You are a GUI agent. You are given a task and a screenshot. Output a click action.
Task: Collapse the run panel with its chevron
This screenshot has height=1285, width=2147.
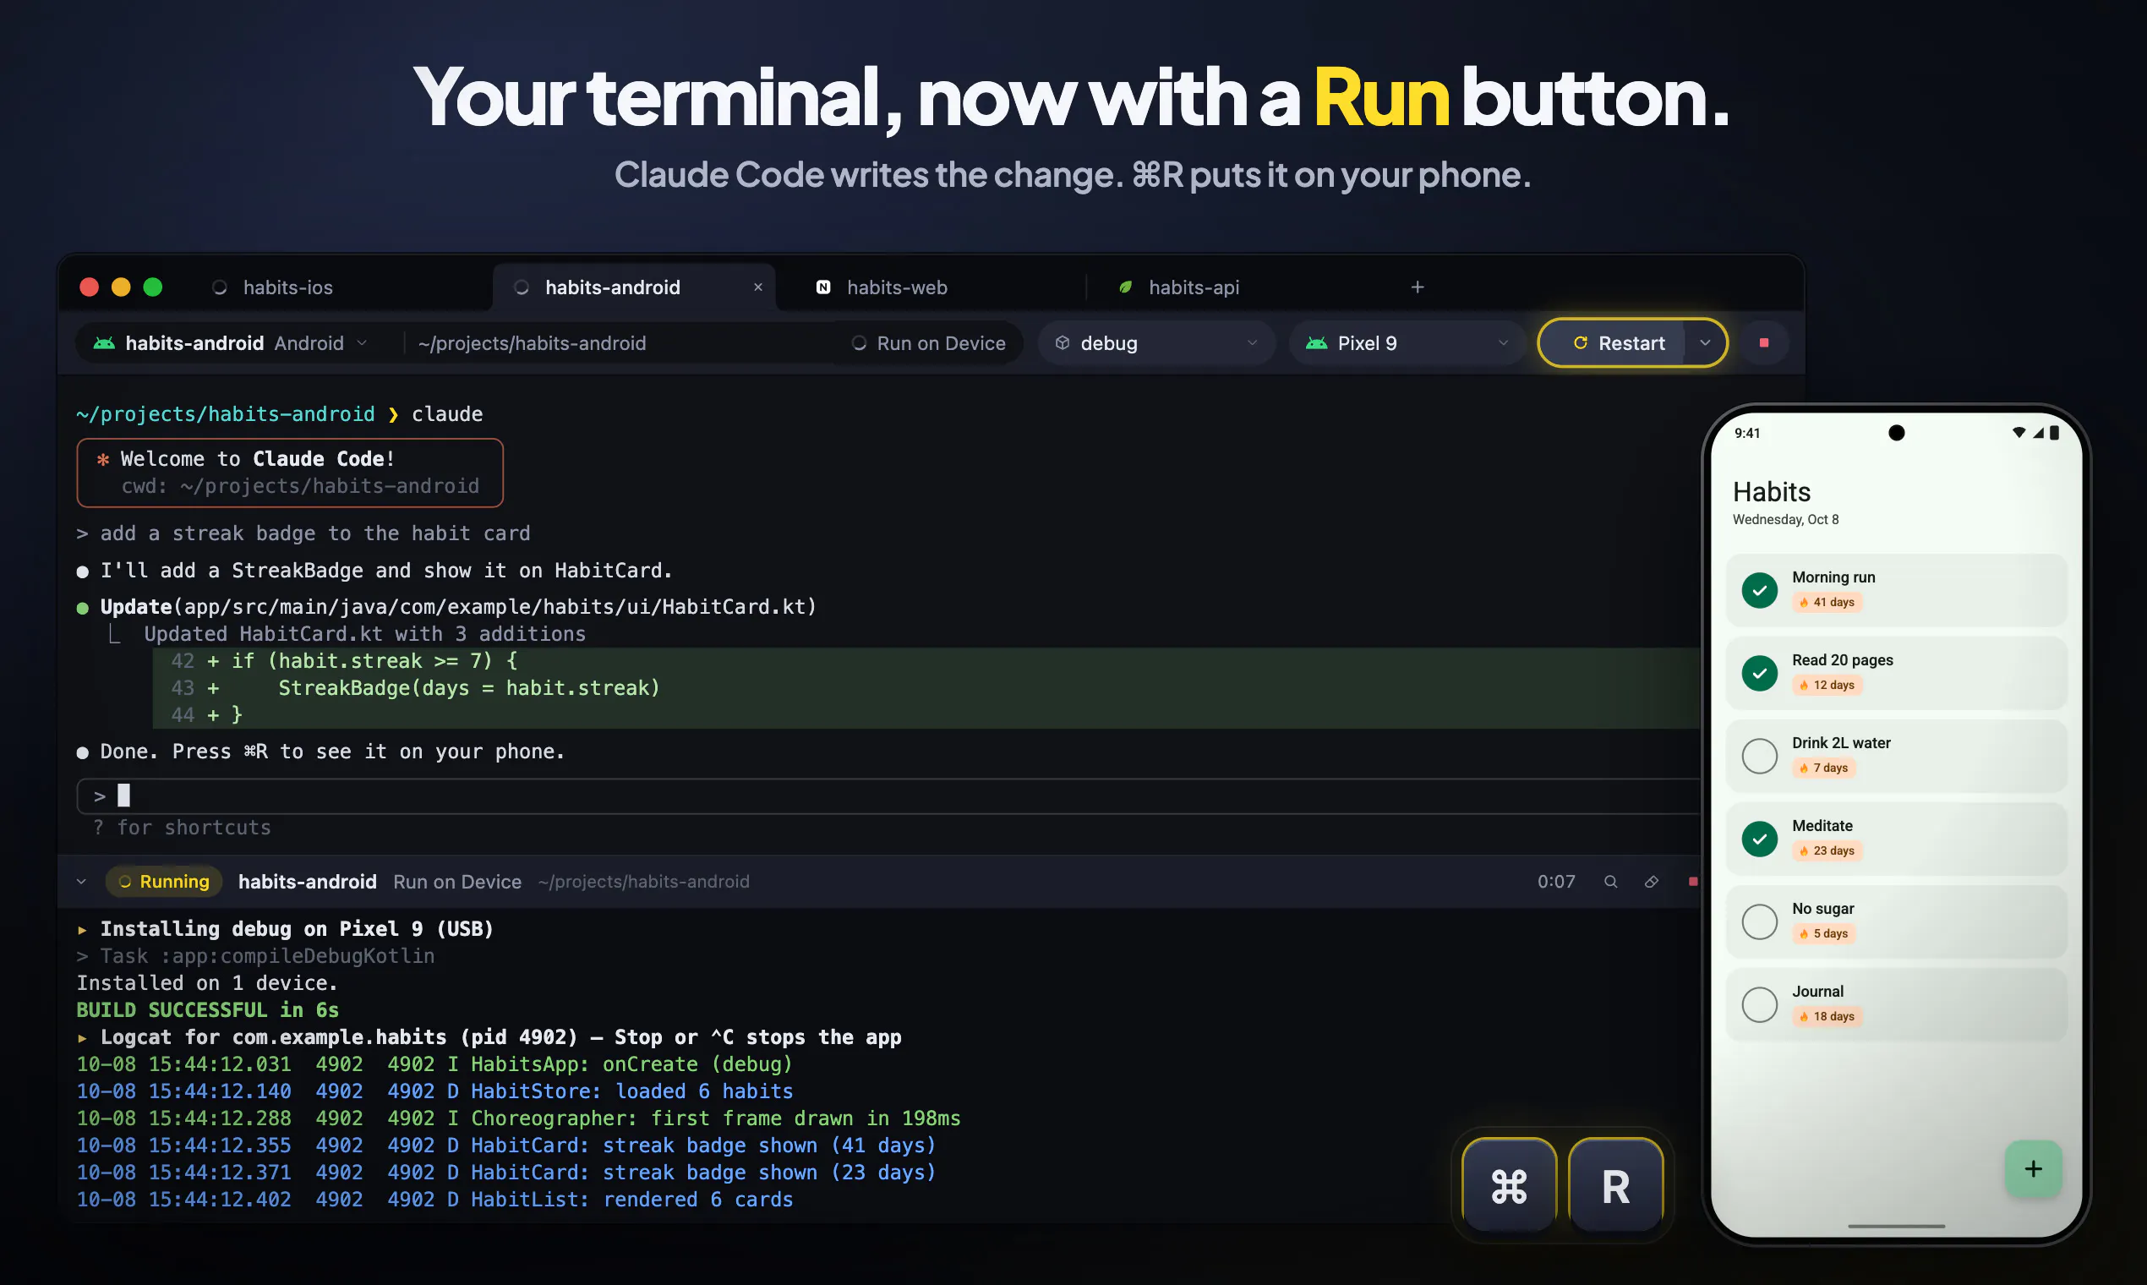(81, 882)
